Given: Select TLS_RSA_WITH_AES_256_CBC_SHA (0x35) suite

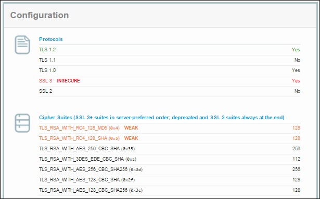Looking at the screenshot, I should 87,149.
